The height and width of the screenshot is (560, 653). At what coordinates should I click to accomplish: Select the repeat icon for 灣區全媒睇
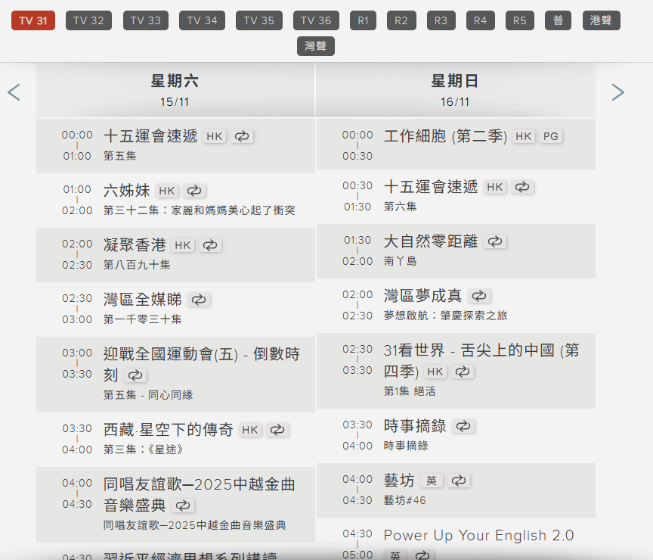tap(199, 300)
